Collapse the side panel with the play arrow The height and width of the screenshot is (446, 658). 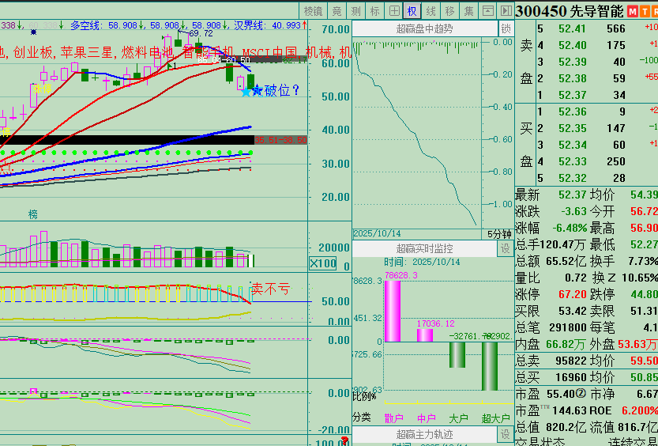click(506, 10)
